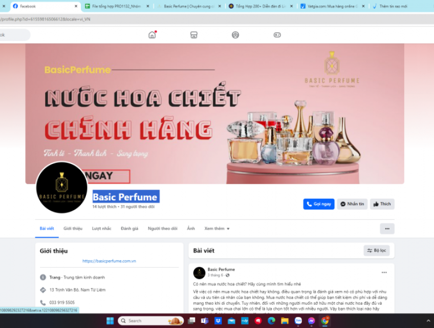
Task: Open the Search box in the Windows taskbar
Action: pos(150,320)
